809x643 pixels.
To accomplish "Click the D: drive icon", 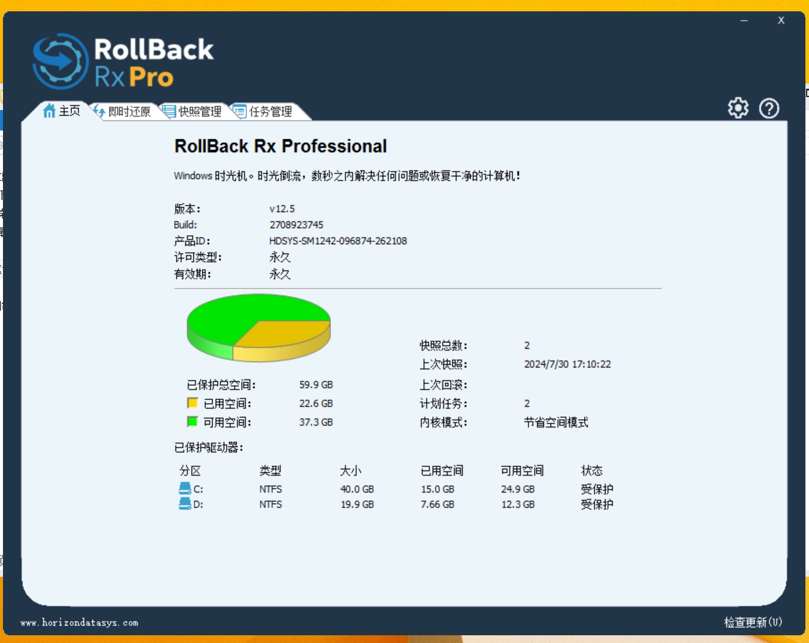I will click(185, 504).
